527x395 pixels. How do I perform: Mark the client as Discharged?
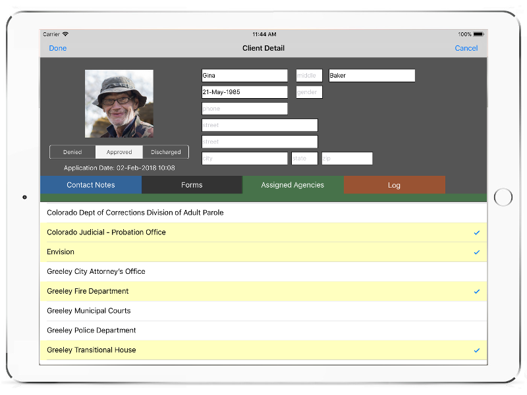165,152
